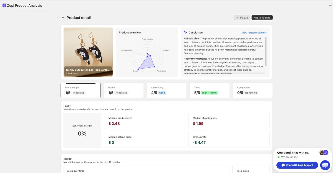Open View related suppliers link
This screenshot has width=333, height=173.
point(254,32)
